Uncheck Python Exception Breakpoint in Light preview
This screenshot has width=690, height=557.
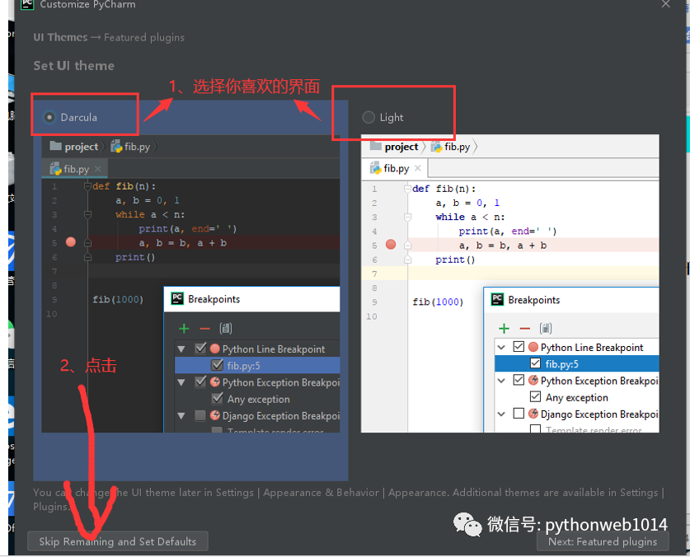519,380
